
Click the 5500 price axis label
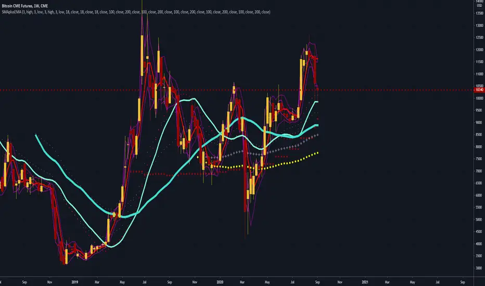pyautogui.click(x=479, y=207)
